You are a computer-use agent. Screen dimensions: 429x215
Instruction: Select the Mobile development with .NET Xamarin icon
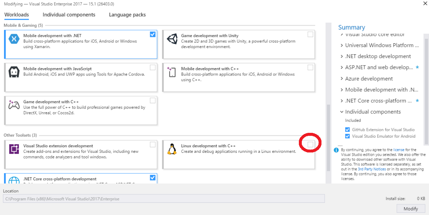click(14, 38)
